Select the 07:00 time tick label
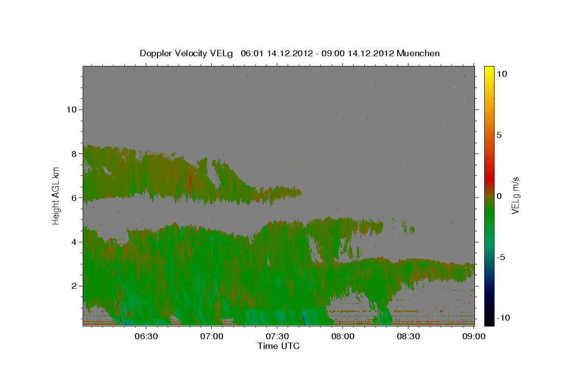This screenshot has width=587, height=391. (212, 336)
